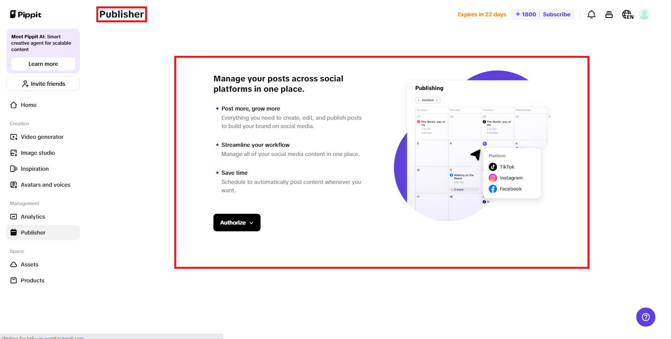Click Learn more about Pippit AI
This screenshot has width=671, height=339.
[x=43, y=64]
